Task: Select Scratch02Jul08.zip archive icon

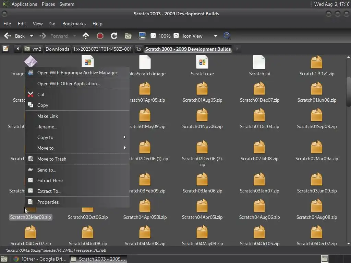Action: (259, 147)
